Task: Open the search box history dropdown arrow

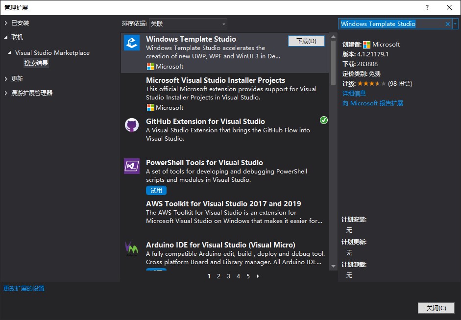Action: tap(455, 24)
